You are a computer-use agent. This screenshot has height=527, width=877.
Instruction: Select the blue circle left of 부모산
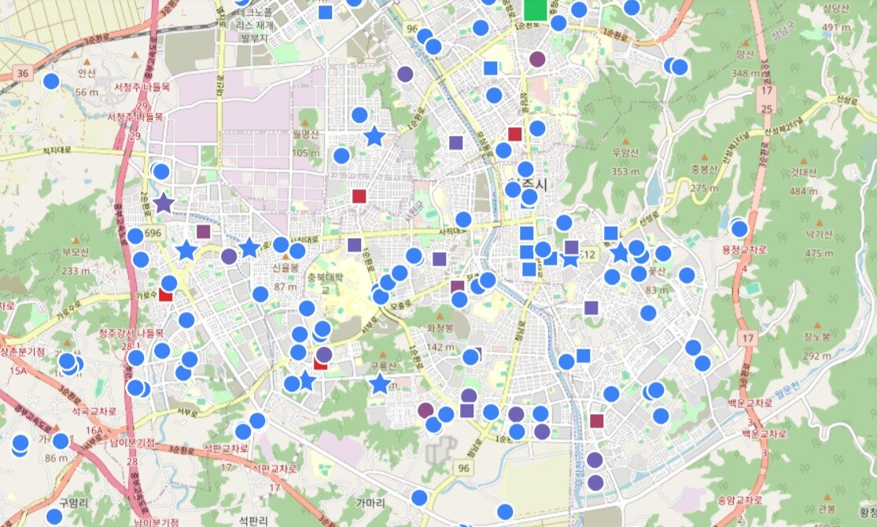pyautogui.click(x=141, y=259)
